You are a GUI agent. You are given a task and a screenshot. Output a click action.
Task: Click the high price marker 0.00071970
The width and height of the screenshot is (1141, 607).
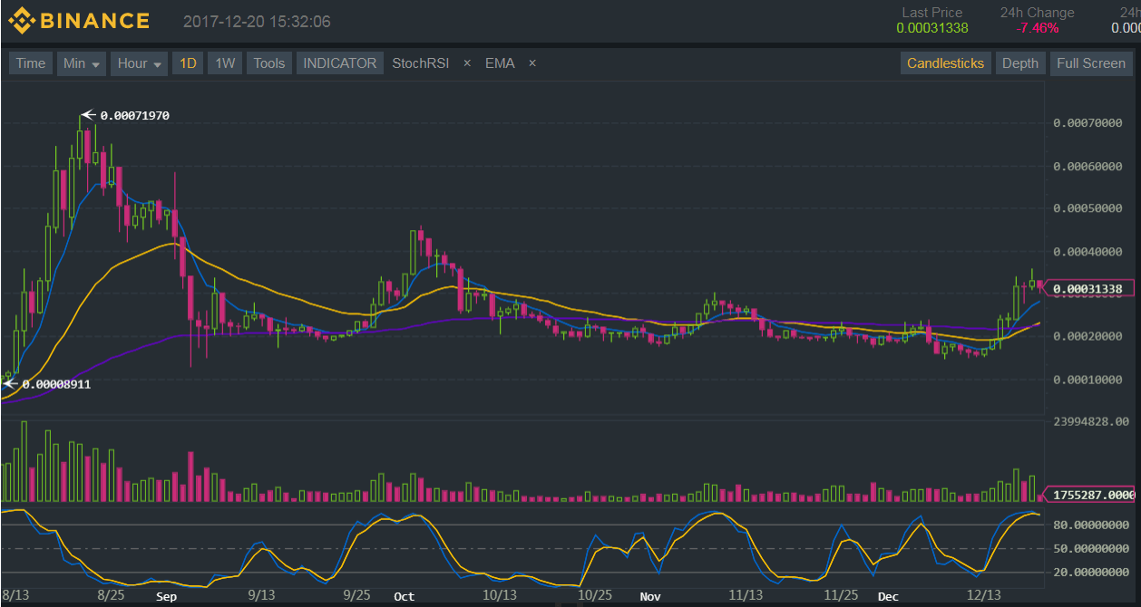pos(134,115)
